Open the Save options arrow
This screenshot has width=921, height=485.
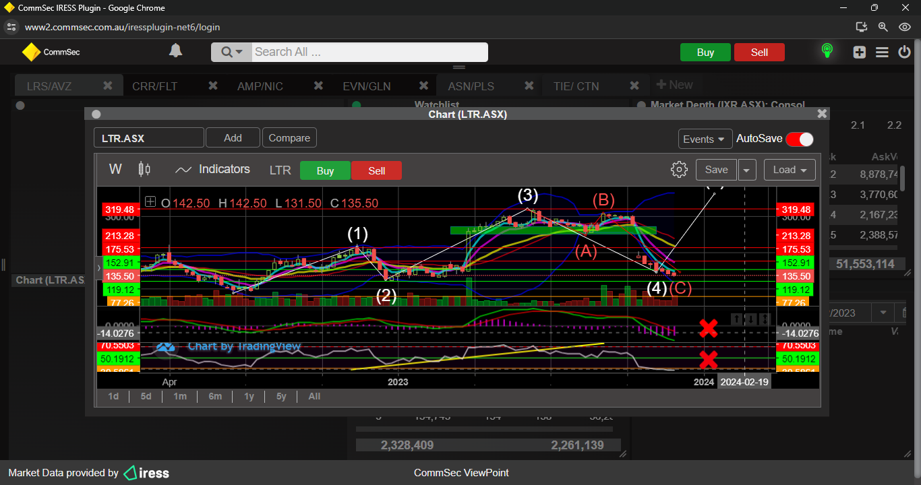(x=747, y=170)
